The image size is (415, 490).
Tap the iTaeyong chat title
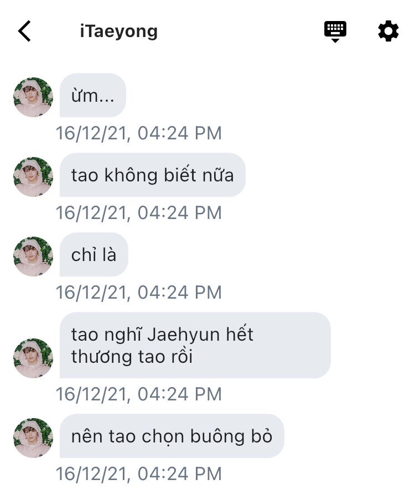pyautogui.click(x=119, y=32)
